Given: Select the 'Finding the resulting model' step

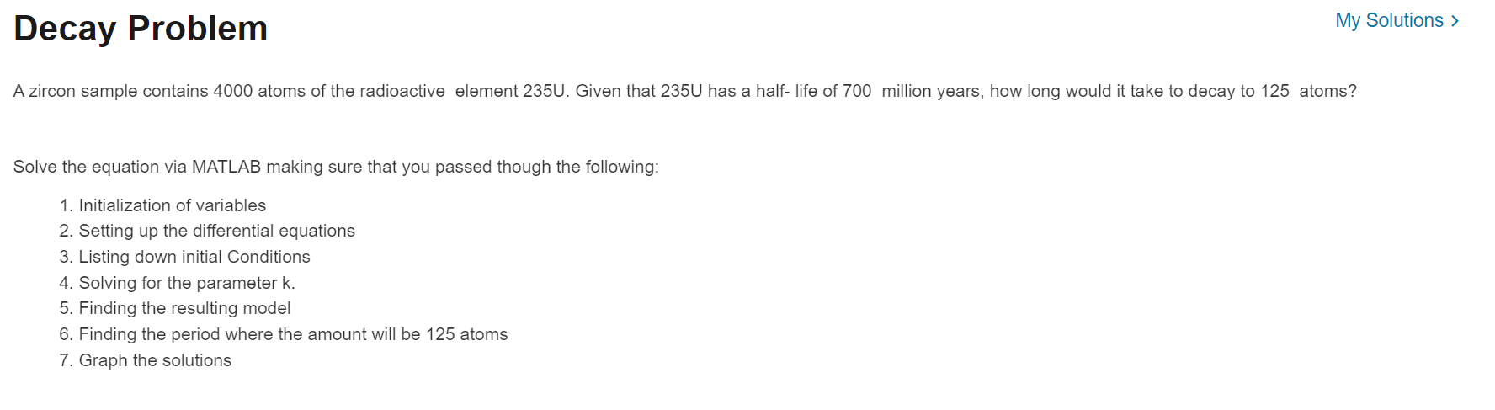Looking at the screenshot, I should [184, 308].
